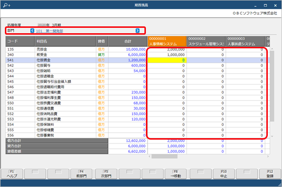The height and width of the screenshot is (187, 282).
Task: Click the total 120,000 in row 553
Action: click(138, 119)
